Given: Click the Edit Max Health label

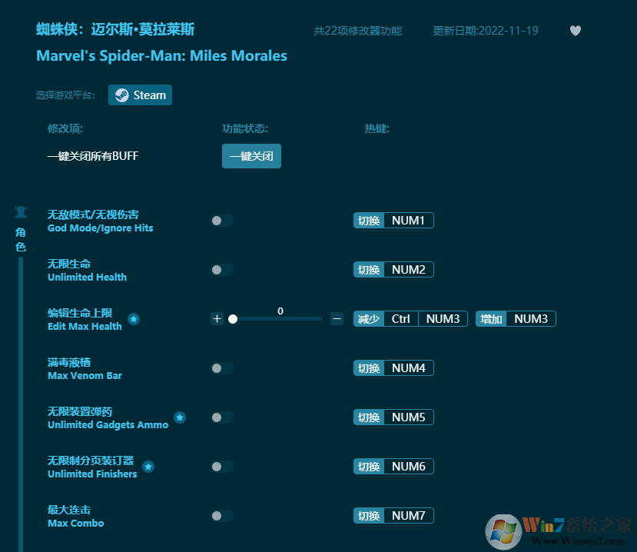Looking at the screenshot, I should click(85, 327).
